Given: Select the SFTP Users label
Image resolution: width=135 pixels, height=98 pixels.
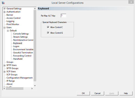Looking at the screenshot, I should (x=11, y=65).
